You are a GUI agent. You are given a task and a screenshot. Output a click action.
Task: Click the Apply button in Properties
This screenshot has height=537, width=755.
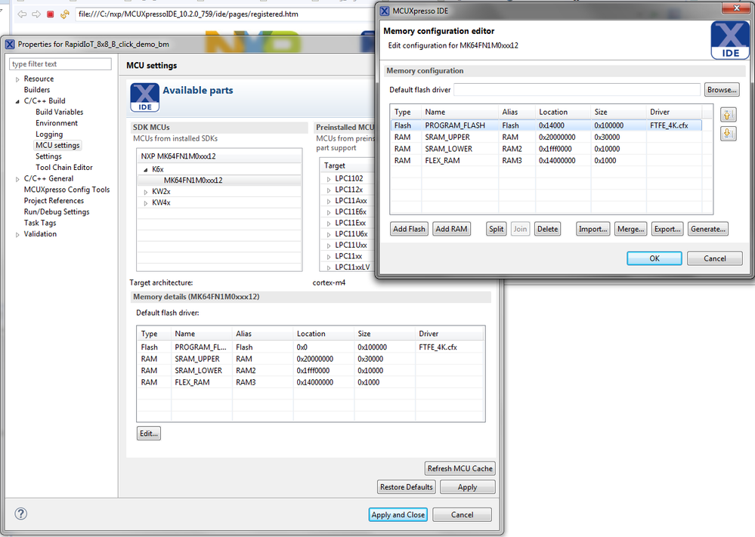click(467, 487)
